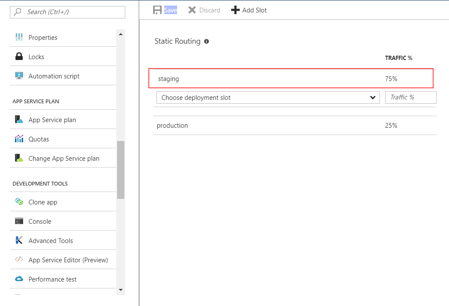Viewport: 449px width, 306px height.
Task: Click the App Service plan icon
Action: point(19,120)
